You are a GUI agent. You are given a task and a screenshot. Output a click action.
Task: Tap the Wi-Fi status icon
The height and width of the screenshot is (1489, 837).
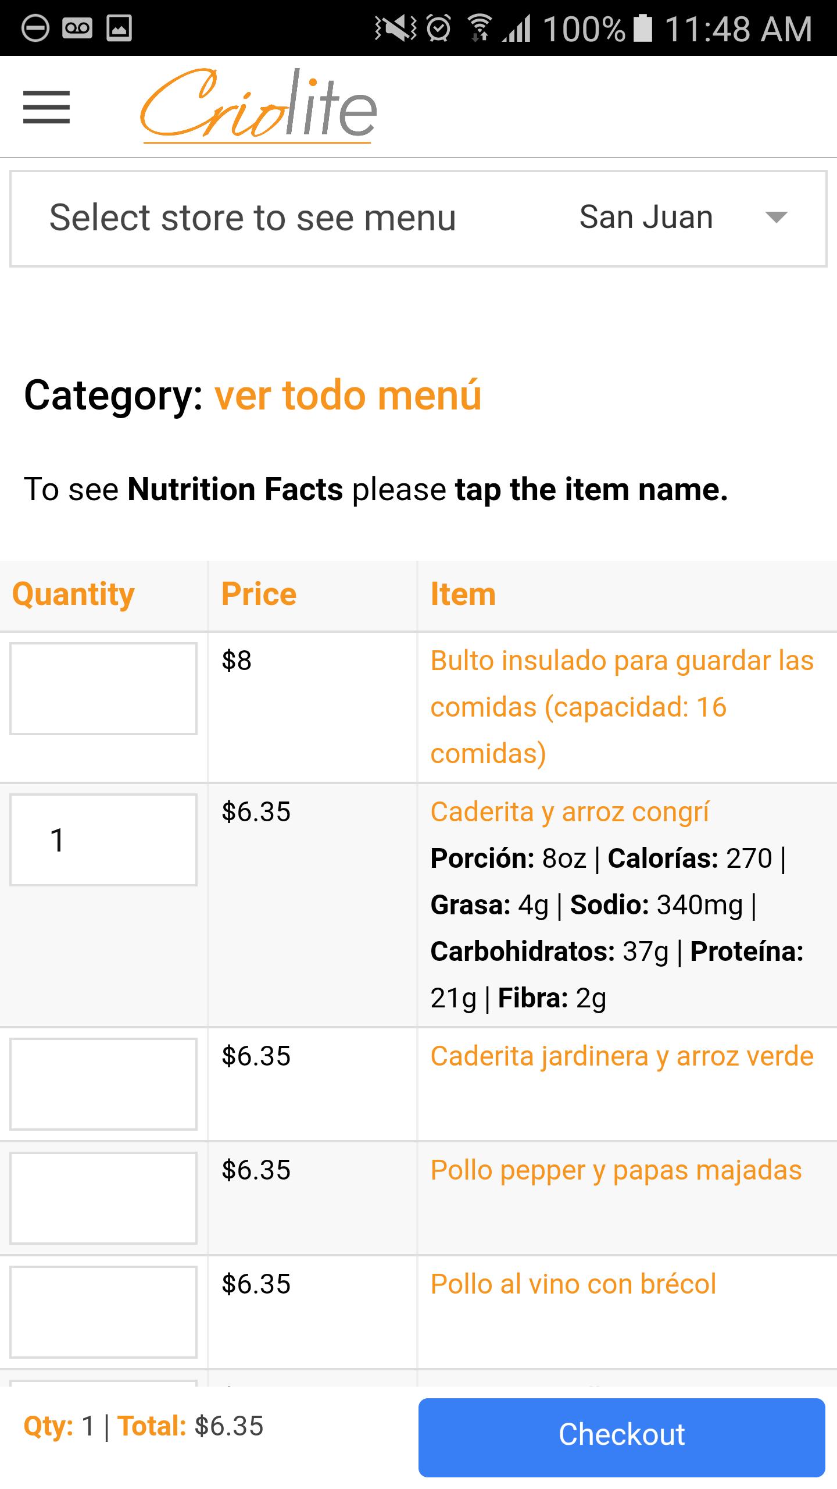(480, 28)
